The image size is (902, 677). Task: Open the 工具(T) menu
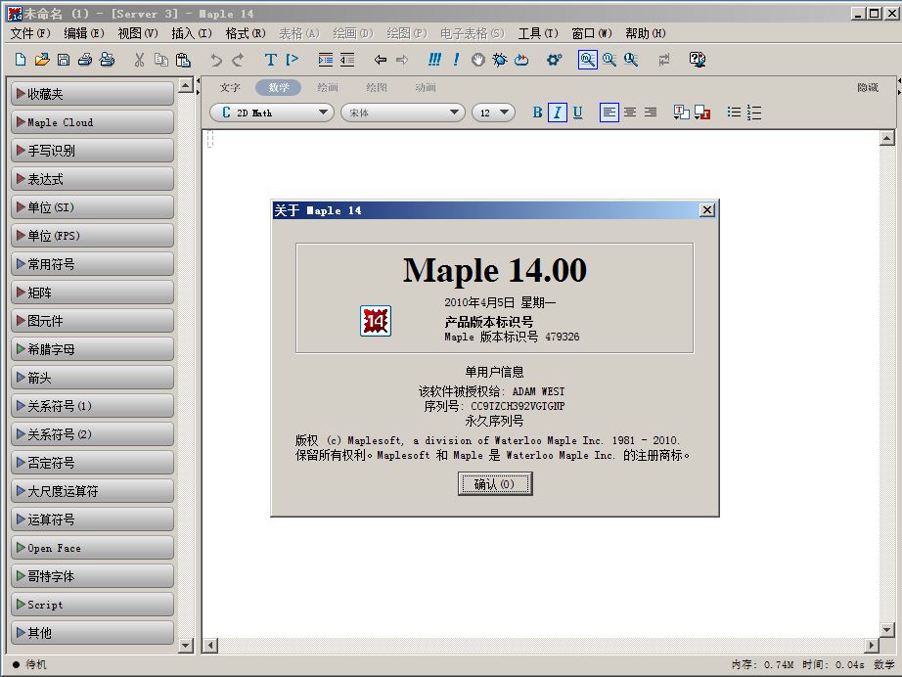point(538,33)
